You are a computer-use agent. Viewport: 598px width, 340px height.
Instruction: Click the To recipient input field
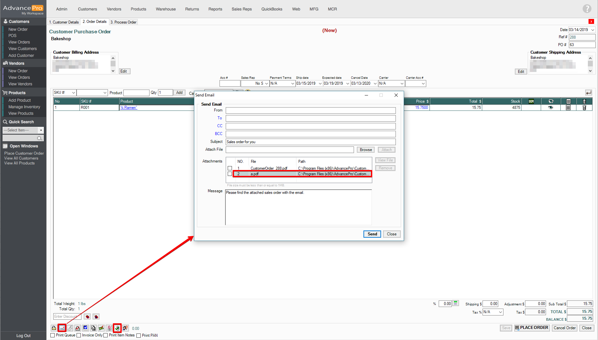(x=310, y=118)
